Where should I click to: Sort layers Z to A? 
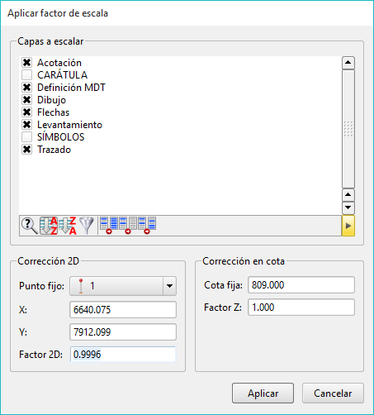coord(68,226)
